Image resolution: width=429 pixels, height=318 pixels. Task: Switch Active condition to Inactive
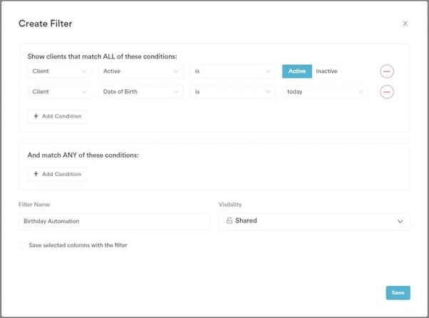(x=327, y=71)
